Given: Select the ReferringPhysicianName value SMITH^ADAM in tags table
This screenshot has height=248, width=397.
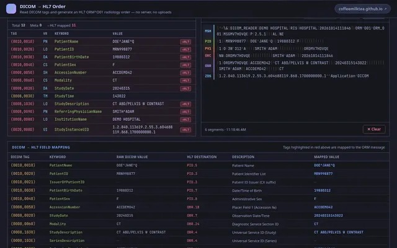Looking at the screenshot, I should [123, 112].
